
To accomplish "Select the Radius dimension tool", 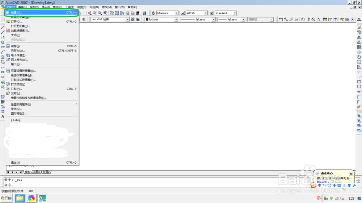I will tap(303, 19).
